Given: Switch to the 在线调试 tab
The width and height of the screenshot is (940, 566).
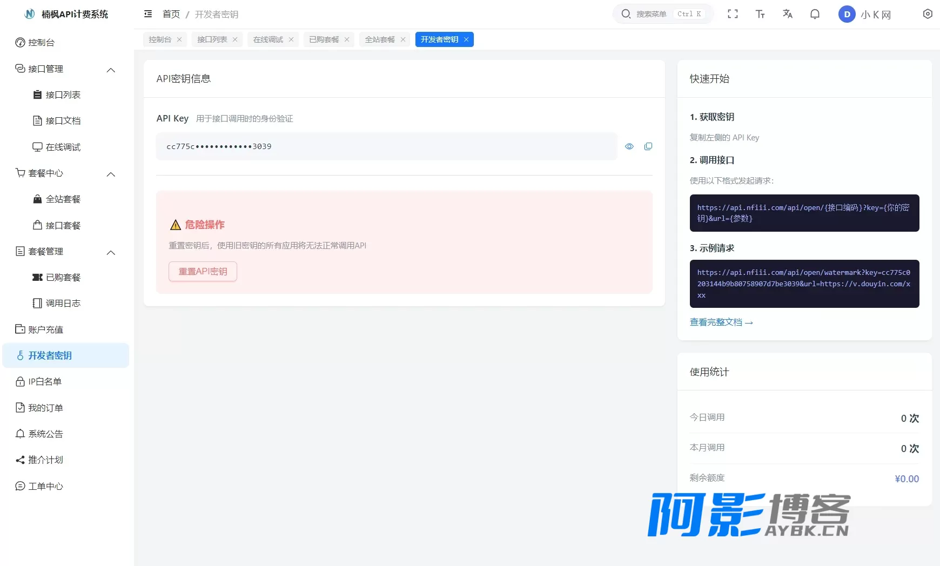Looking at the screenshot, I should pyautogui.click(x=268, y=39).
